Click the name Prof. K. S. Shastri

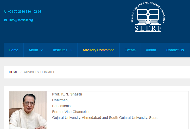[x=67, y=94]
